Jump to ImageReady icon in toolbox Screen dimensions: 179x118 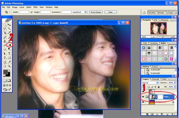(x=7, y=90)
